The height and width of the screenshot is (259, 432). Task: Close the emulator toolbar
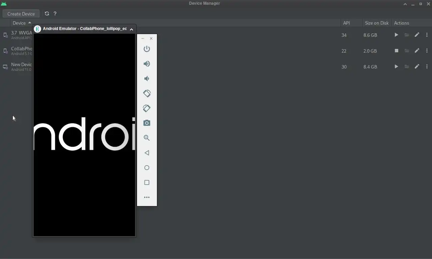151,38
